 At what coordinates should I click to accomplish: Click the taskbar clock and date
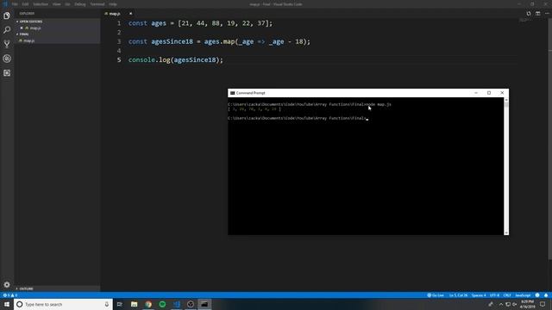[527, 304]
